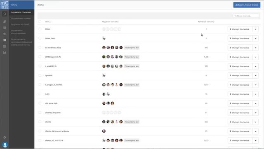The width and height of the screenshot is (264, 149).
Task: Open the dropdown arrow in the clients row
Action: 256,122
